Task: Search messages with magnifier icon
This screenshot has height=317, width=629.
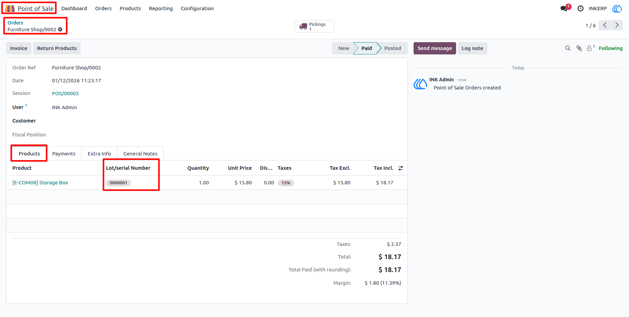Action: coord(568,48)
